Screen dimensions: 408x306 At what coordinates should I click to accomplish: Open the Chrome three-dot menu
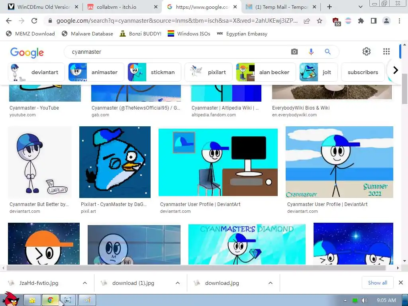click(399, 21)
